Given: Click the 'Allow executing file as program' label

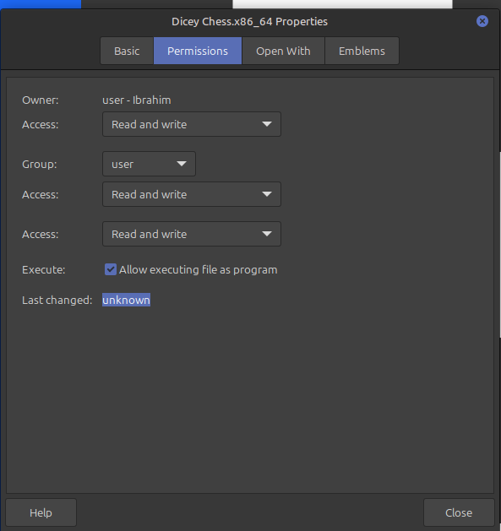Looking at the screenshot, I should click(x=199, y=270).
